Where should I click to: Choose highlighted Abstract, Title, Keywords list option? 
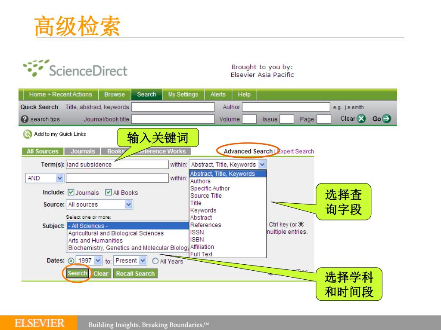coord(228,174)
